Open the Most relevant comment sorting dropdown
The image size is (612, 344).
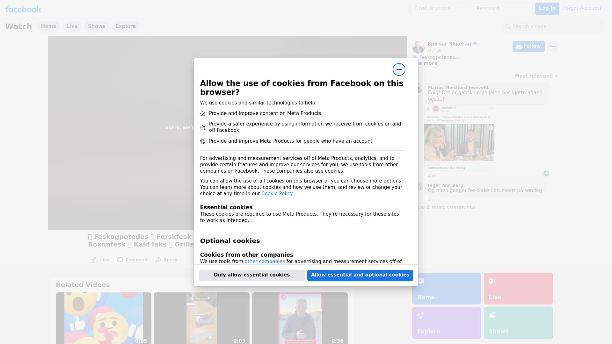[536, 76]
